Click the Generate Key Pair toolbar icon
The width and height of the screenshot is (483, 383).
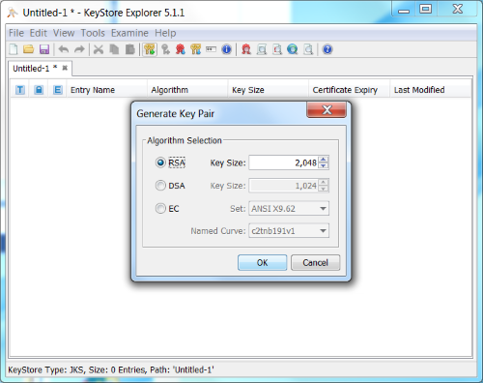click(150, 49)
